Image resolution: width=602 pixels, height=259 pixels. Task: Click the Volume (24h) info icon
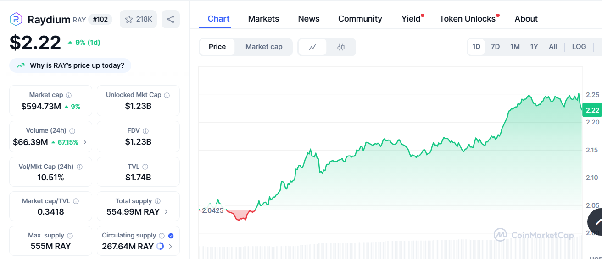(x=72, y=131)
